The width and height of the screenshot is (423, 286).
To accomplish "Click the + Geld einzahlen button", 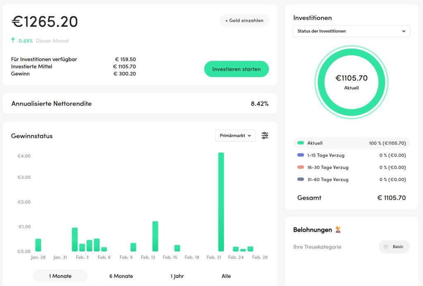I will tap(244, 21).
